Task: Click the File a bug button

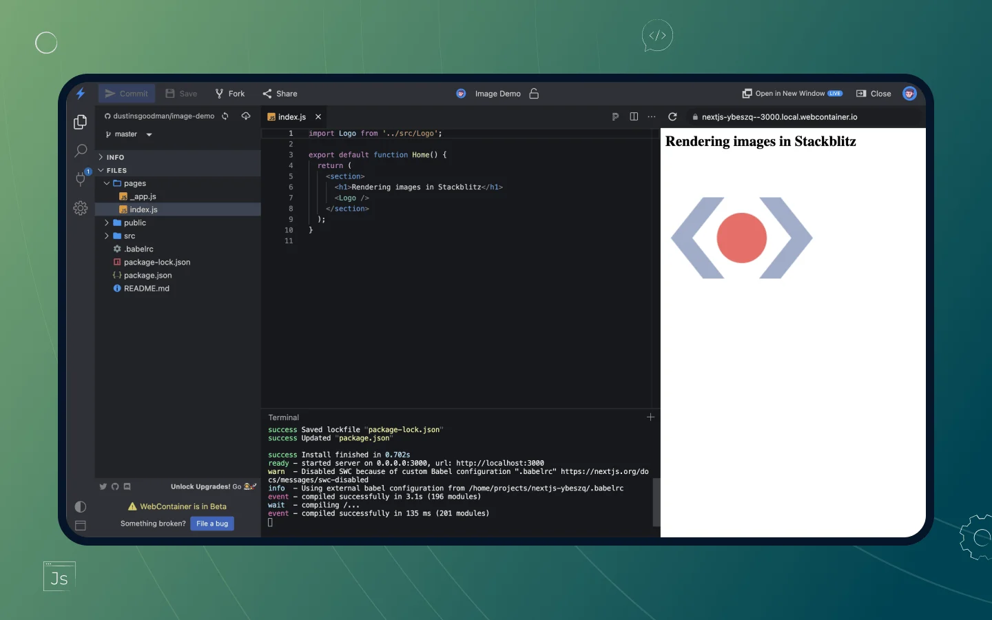Action: (211, 524)
